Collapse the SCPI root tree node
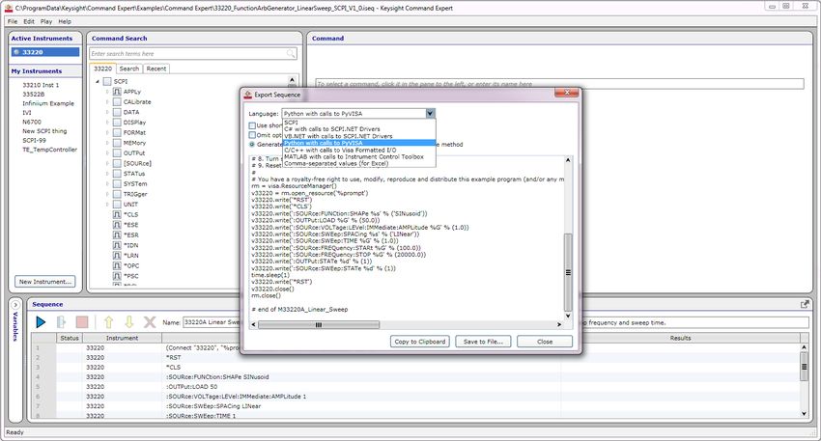 98,82
